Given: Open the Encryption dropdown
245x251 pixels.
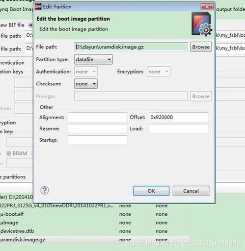Looking at the screenshot, I should tap(159, 72).
